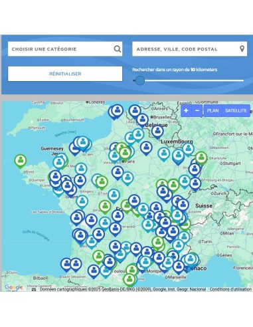This screenshot has height=327, width=253.
Task: Select light blue marker above Caen
Action: (83, 142)
